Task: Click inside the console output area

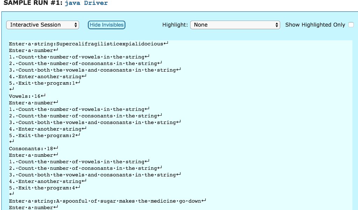Action: tap(175, 122)
